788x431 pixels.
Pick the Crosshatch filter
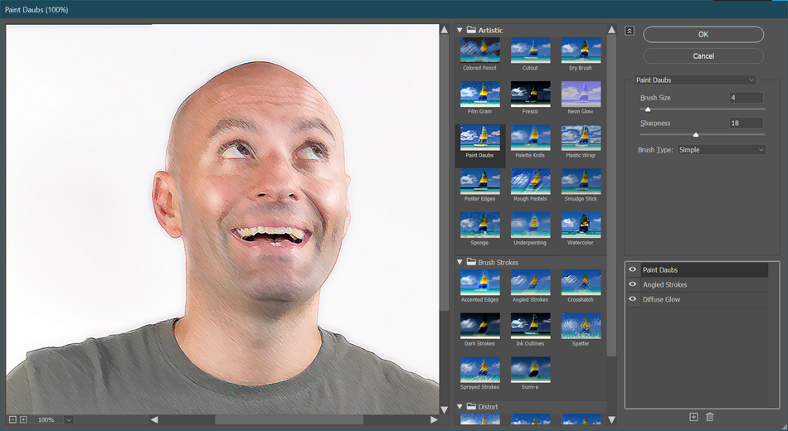click(x=581, y=283)
